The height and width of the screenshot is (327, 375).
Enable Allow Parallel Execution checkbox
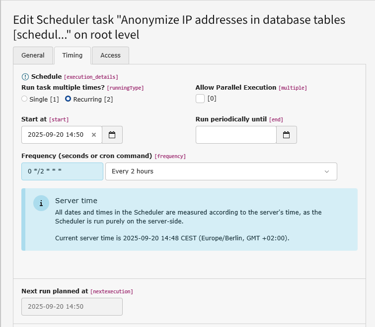click(x=200, y=99)
